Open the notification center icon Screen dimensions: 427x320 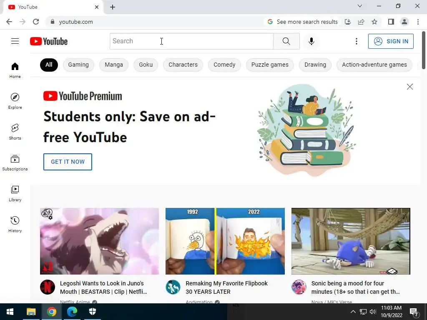coord(414,312)
